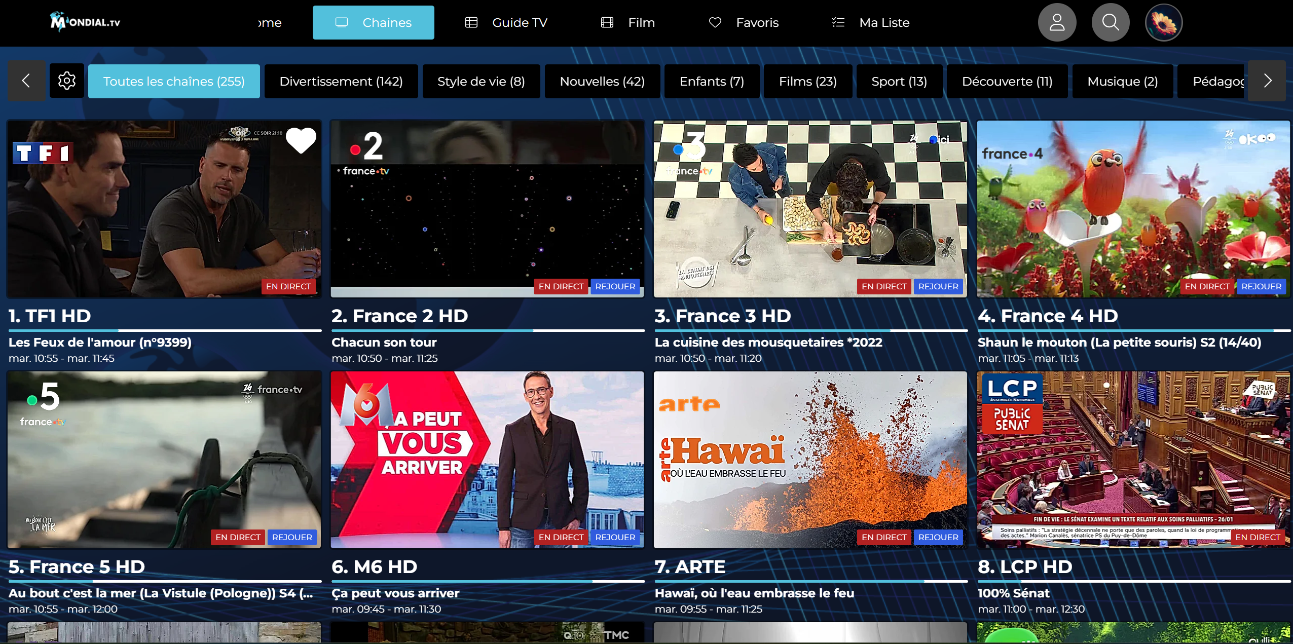Open the search magnifier icon
Screen dimensions: 1293x644
coord(1111,22)
